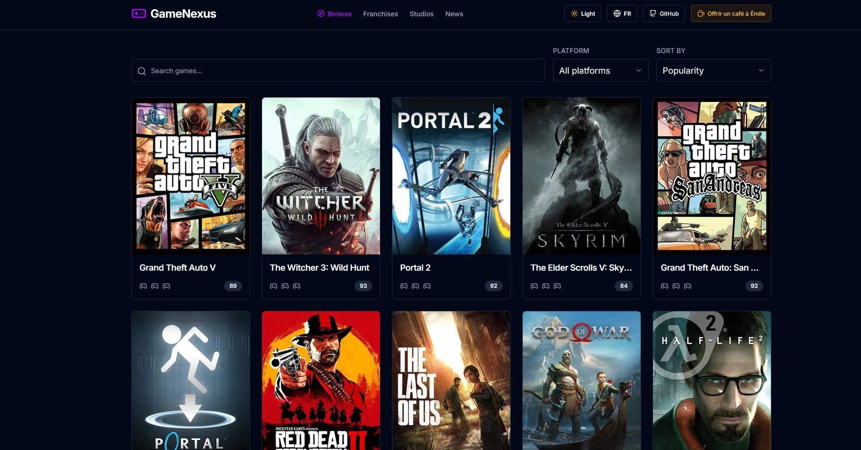This screenshot has width=861, height=450.
Task: Click the 89 score badge on GTA V
Action: 233,286
